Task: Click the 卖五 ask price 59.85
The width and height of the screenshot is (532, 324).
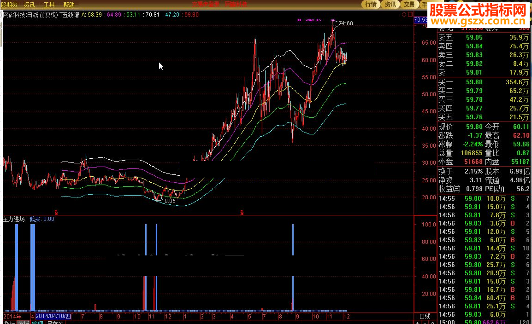Action: 474,38
